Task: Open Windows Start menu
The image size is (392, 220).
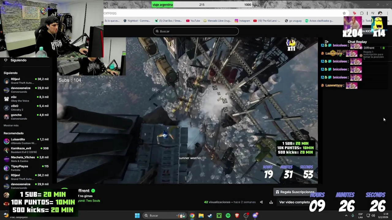Action: tap(137, 215)
